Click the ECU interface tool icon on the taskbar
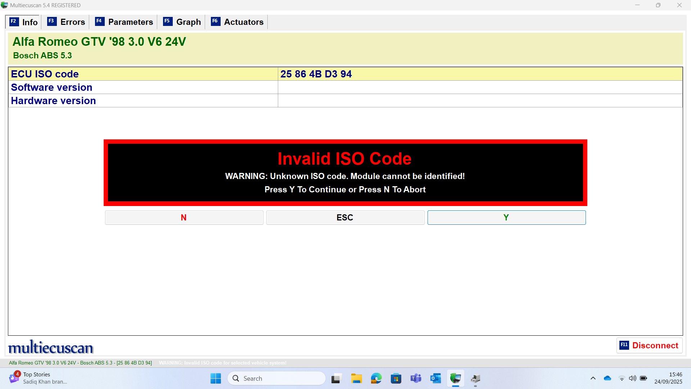Screen dimensions: 691x389 (475, 378)
